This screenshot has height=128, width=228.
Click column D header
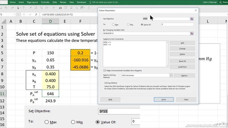(51, 21)
